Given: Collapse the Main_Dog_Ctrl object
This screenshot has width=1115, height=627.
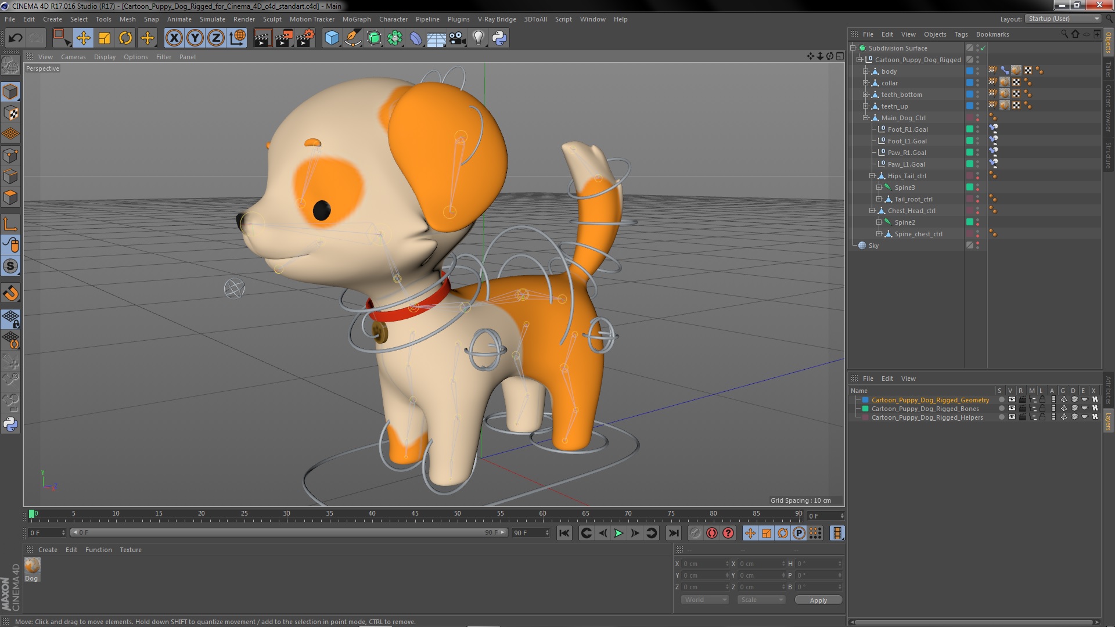Looking at the screenshot, I should tap(865, 118).
